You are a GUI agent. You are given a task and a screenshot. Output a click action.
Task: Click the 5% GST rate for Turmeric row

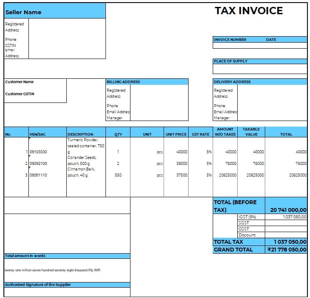coord(209,152)
